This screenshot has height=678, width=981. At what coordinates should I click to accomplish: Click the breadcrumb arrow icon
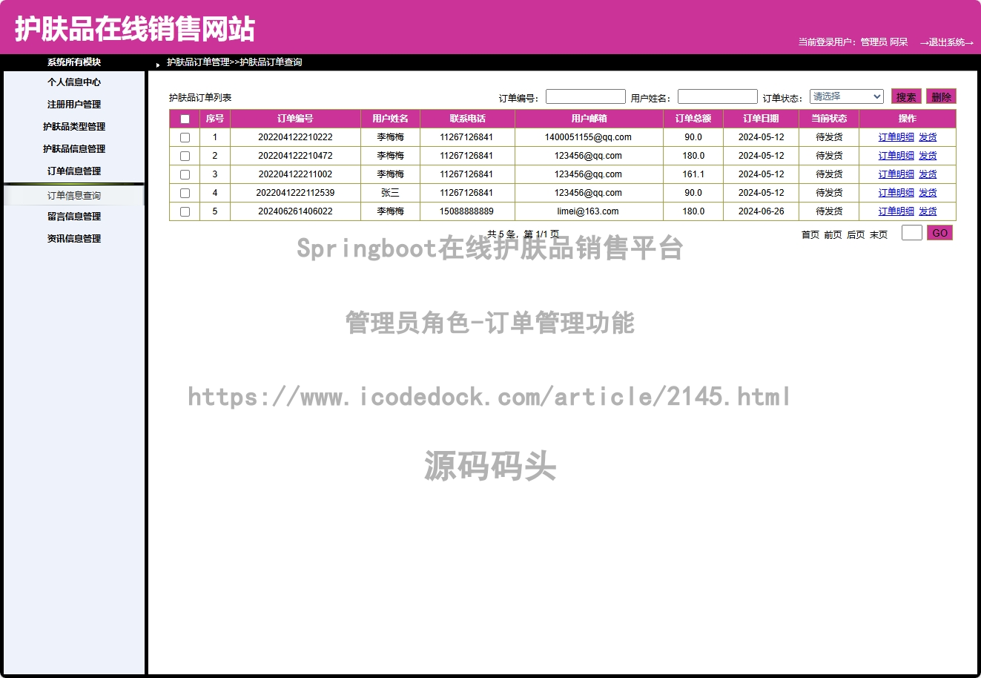click(x=158, y=65)
